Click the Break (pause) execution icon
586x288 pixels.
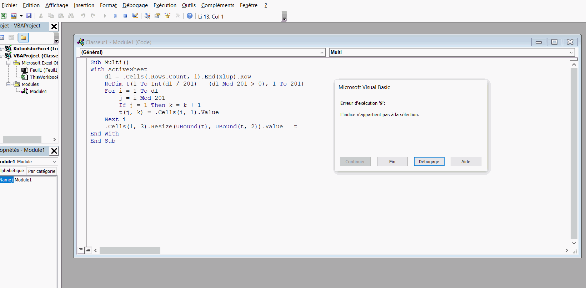click(x=115, y=16)
